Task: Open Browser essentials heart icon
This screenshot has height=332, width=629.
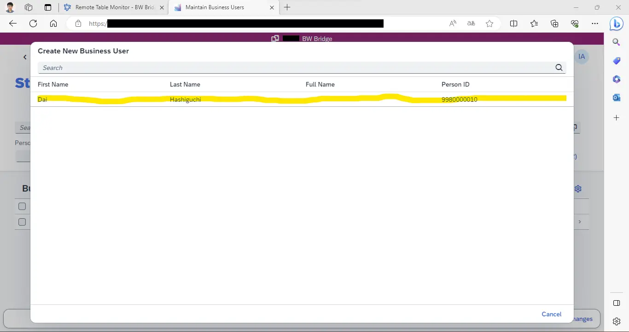Action: 575,23
